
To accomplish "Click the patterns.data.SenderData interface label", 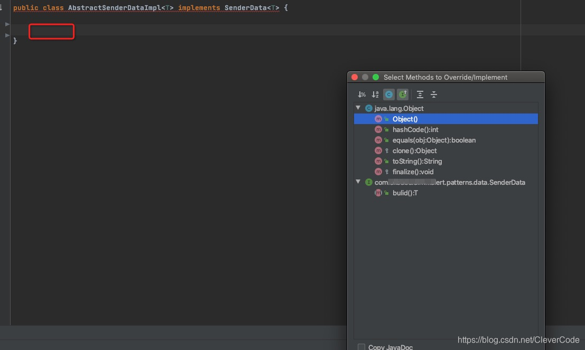I will (450, 182).
